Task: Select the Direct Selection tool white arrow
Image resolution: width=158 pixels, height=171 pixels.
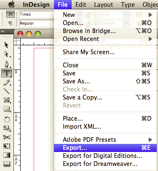Action: pos(6,54)
